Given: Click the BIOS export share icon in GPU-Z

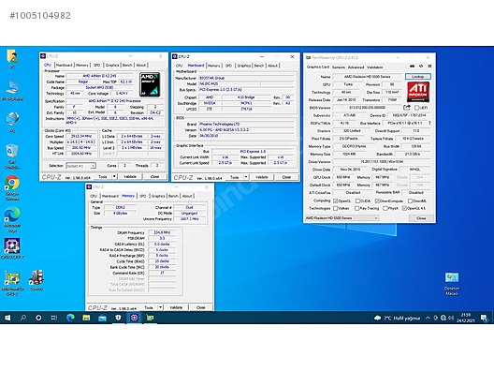Looking at the screenshot, I should (407, 107).
